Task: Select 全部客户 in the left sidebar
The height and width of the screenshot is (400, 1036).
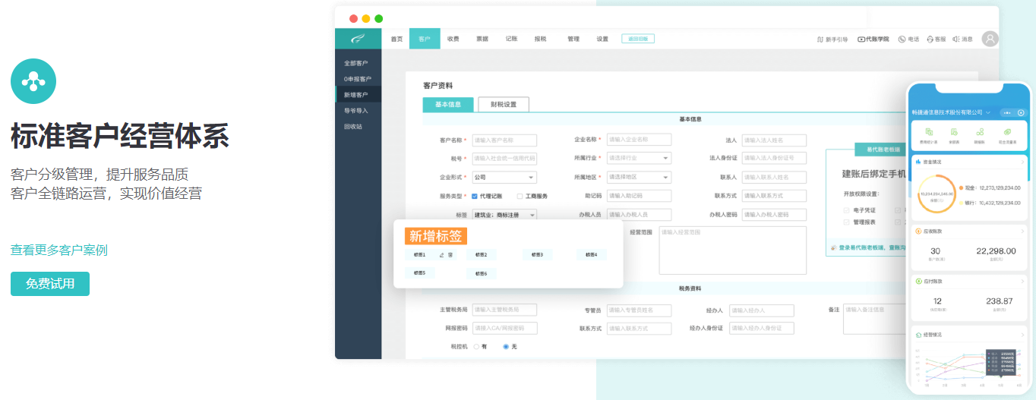Action: [356, 63]
